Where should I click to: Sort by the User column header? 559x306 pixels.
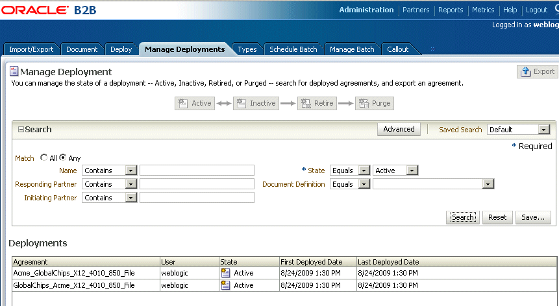(x=190, y=262)
